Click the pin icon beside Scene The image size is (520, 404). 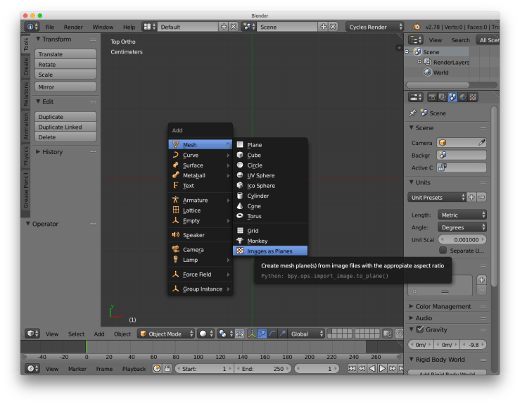412,113
